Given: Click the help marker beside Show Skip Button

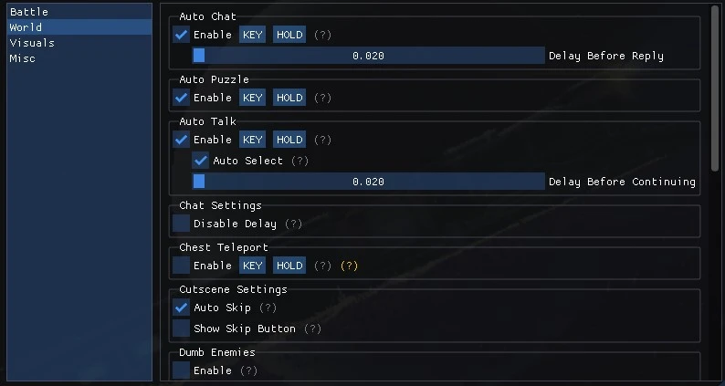Looking at the screenshot, I should [x=312, y=329].
